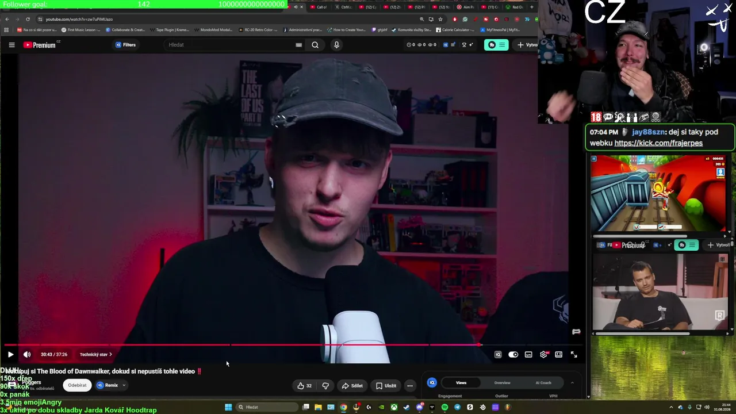This screenshot has height=414, width=736.
Task: Toggle the autoplay switch
Action: (513, 355)
